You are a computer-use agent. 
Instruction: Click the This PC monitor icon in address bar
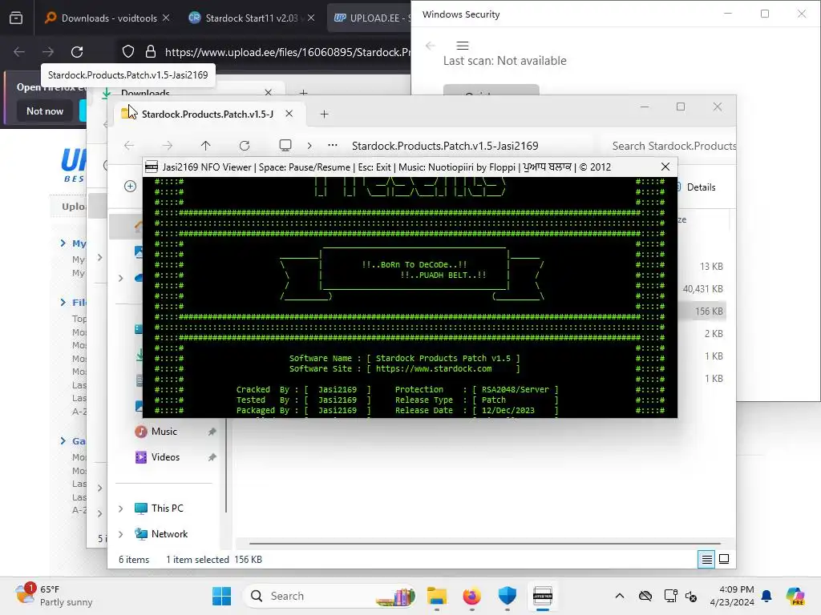[x=285, y=146]
